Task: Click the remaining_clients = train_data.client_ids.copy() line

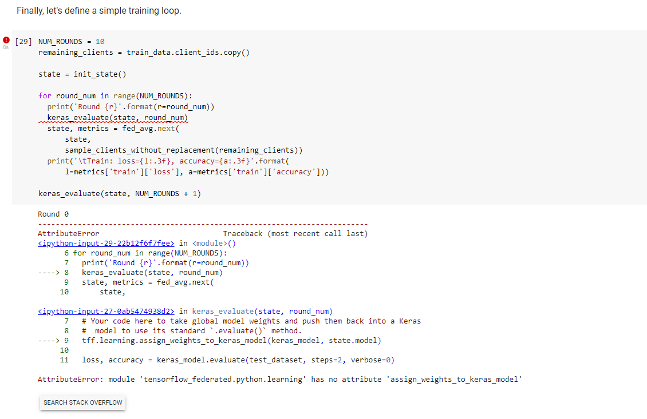Action: (x=144, y=53)
